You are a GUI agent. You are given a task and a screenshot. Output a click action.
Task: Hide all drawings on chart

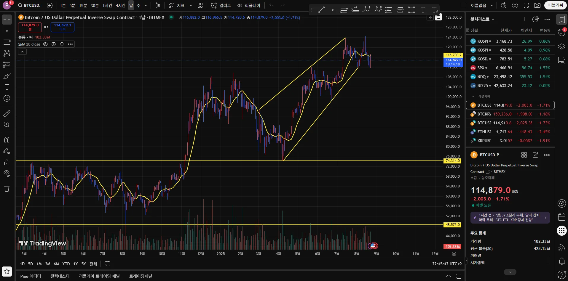7,174
